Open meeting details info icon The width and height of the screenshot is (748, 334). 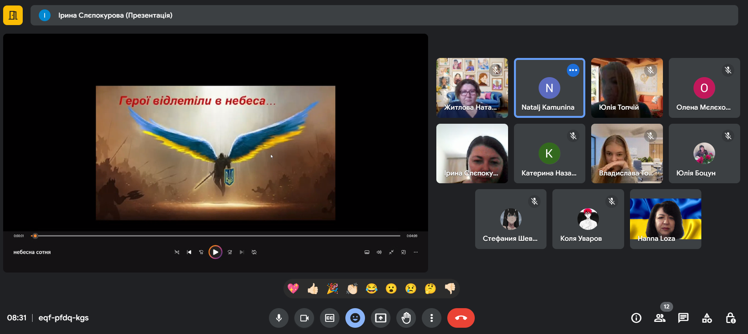(x=636, y=318)
